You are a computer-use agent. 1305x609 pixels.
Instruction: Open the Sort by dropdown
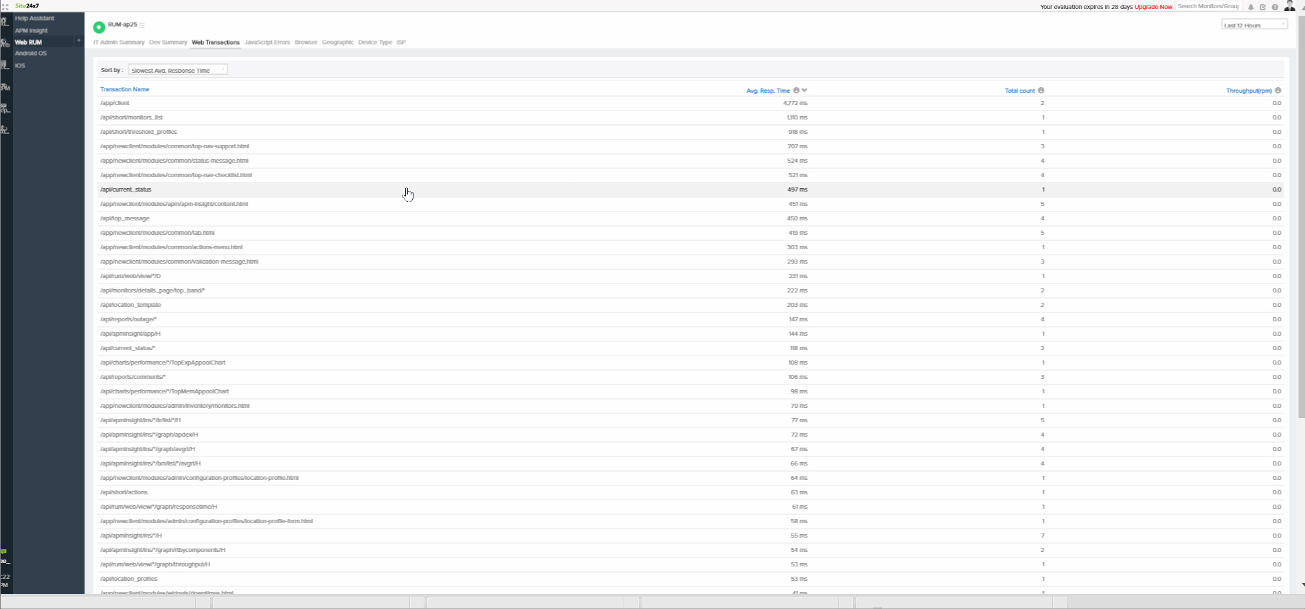(178, 70)
